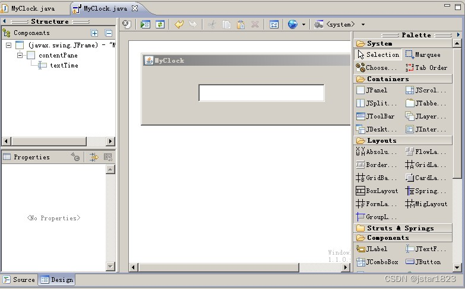Choose SpringLayout in the palette
The height and width of the screenshot is (289, 465).
pyautogui.click(x=426, y=191)
